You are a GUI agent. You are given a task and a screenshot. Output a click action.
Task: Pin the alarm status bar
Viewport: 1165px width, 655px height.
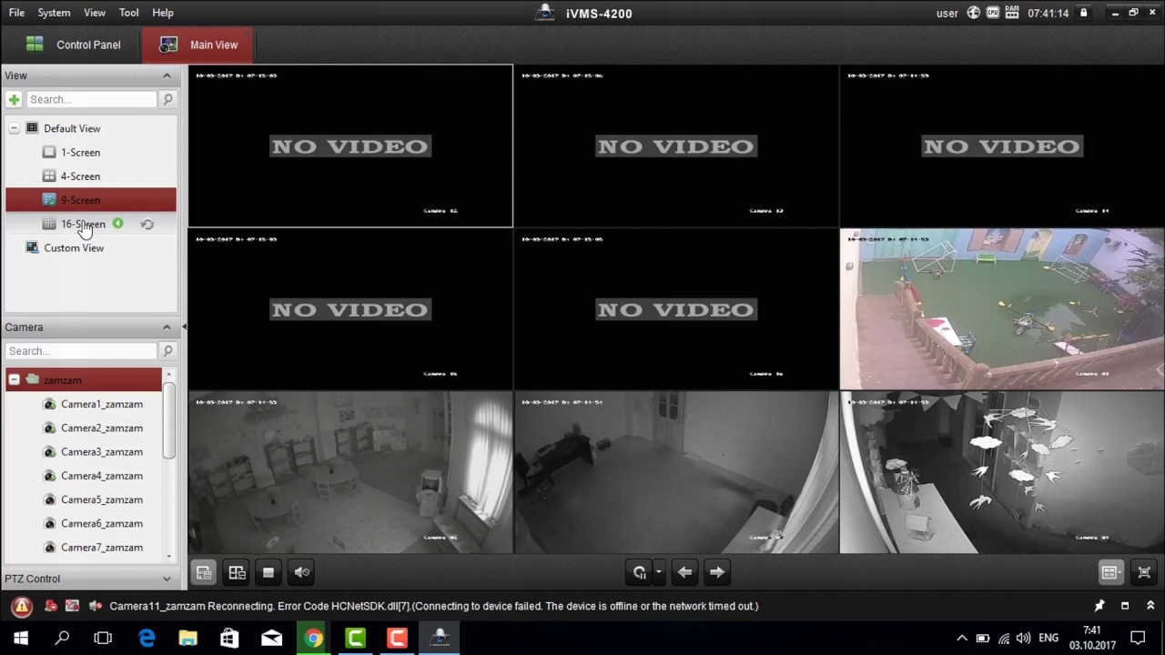click(1099, 606)
